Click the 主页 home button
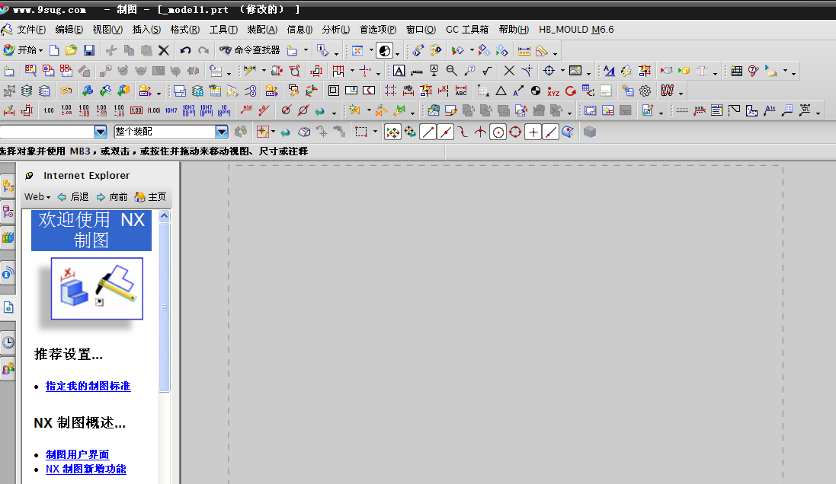This screenshot has width=836, height=484. point(150,197)
